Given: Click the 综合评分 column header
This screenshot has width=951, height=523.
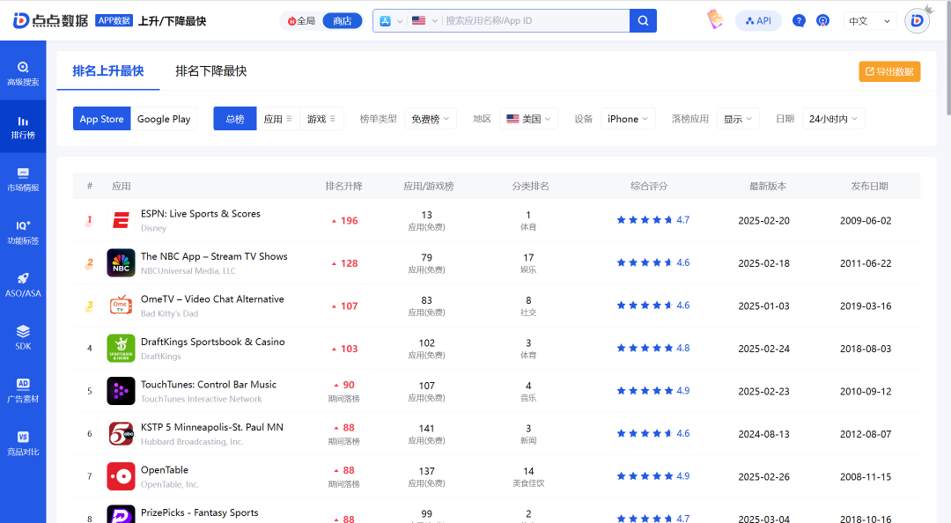Looking at the screenshot, I should (x=649, y=186).
